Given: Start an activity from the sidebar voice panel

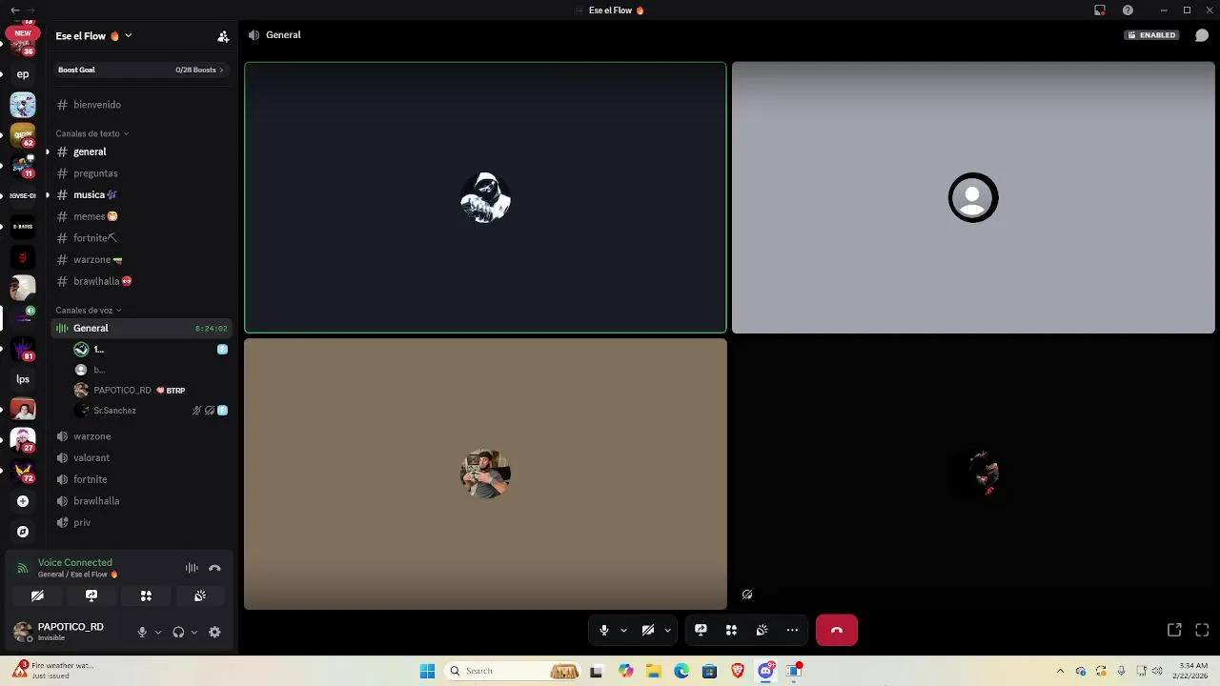Looking at the screenshot, I should pyautogui.click(x=146, y=595).
